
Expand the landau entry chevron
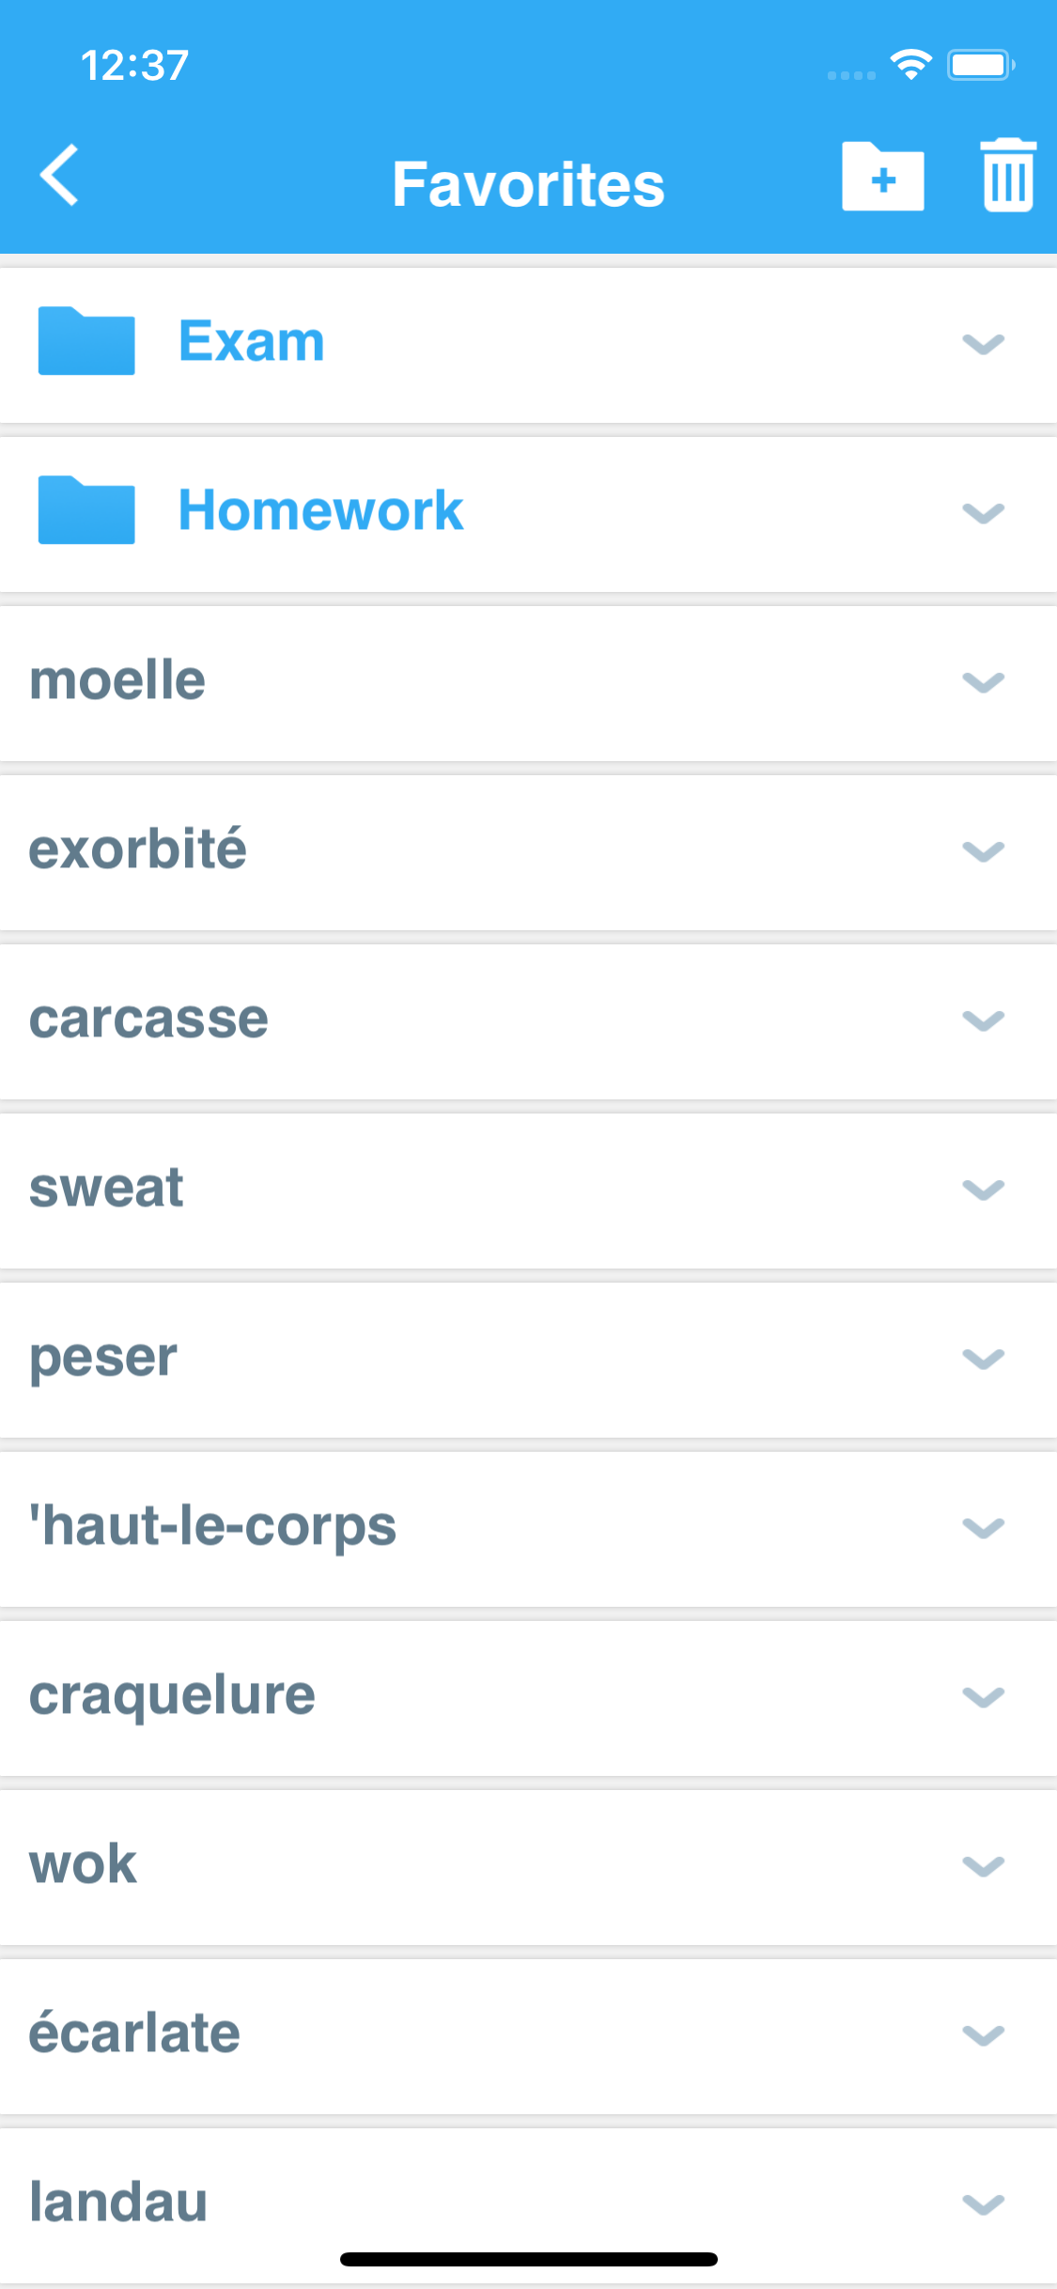coord(983,2203)
